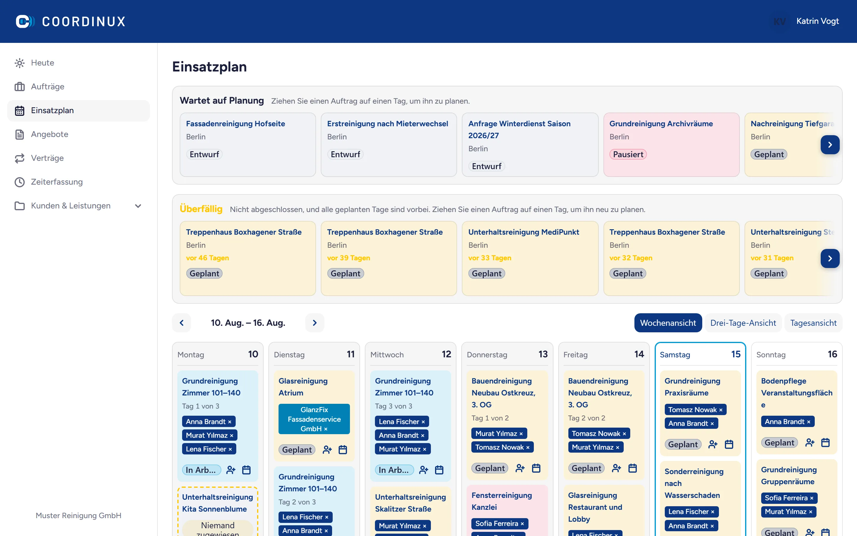The height and width of the screenshot is (536, 857).
Task: Click the Angebote document icon
Action: coord(19,134)
